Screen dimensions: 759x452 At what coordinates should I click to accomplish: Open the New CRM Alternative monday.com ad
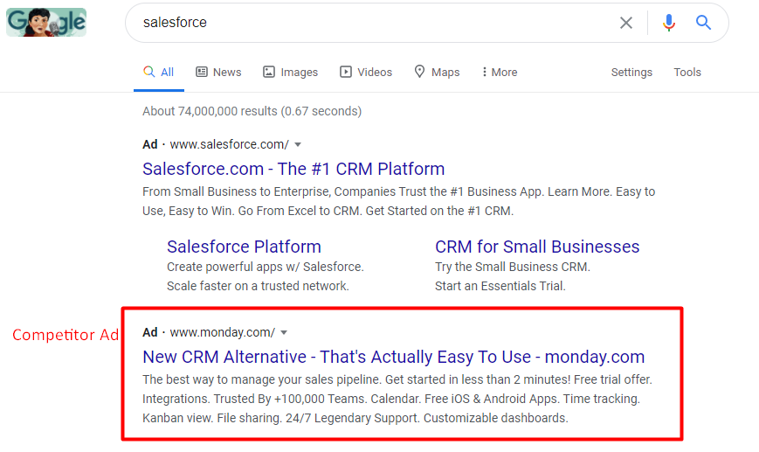coord(394,357)
